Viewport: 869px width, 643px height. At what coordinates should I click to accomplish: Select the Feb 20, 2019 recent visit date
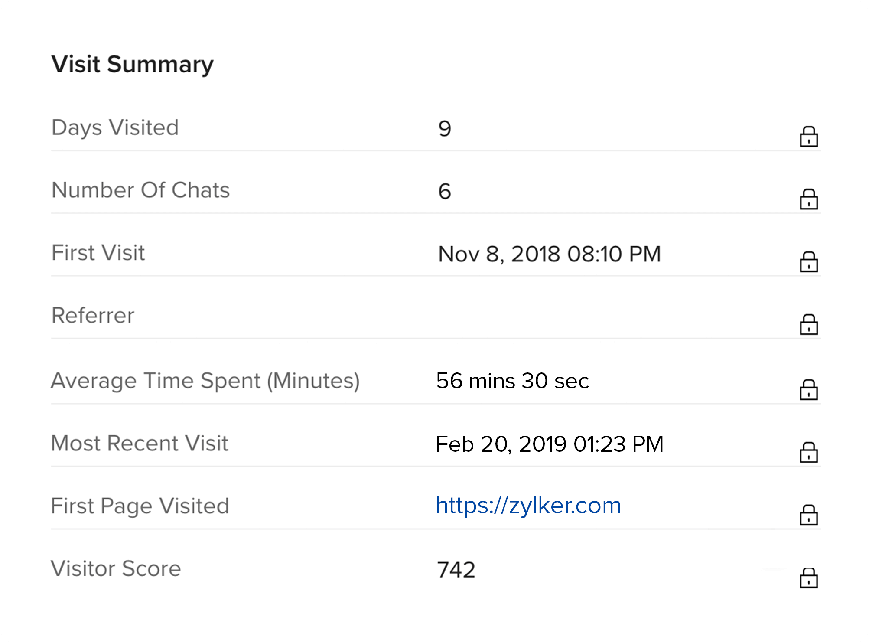(x=549, y=444)
